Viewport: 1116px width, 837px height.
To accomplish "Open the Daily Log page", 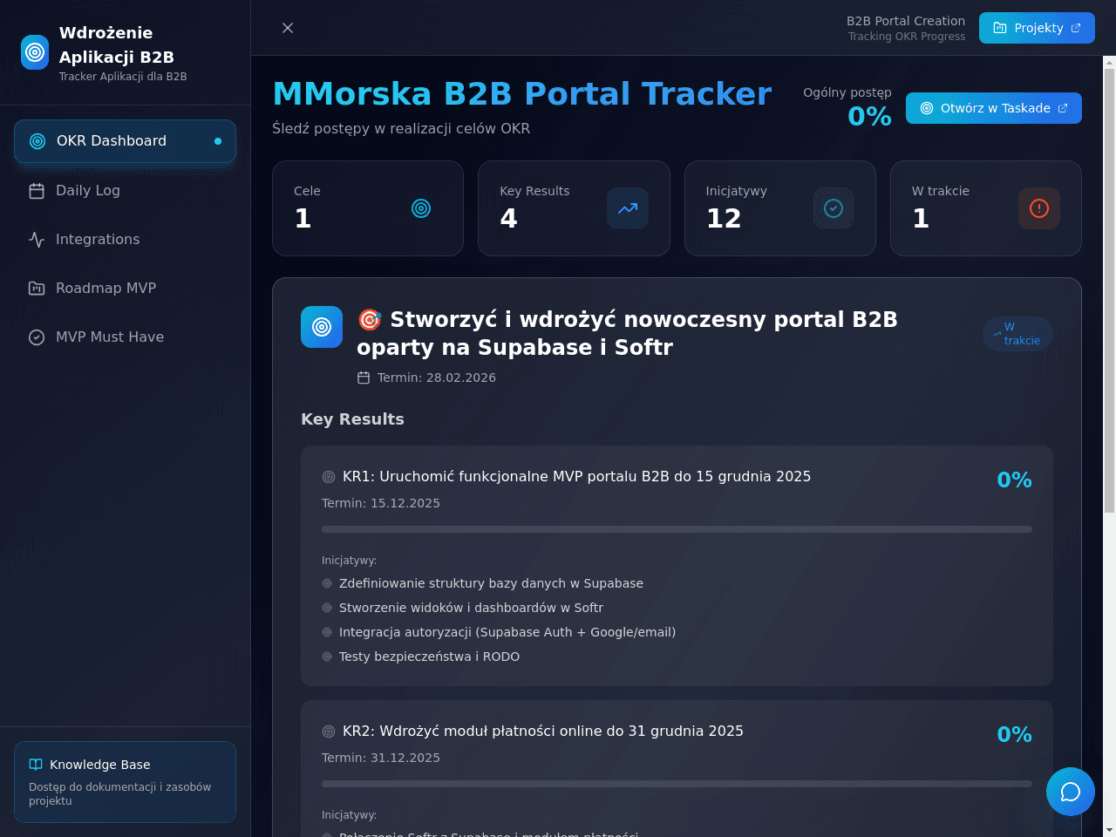I will (125, 190).
